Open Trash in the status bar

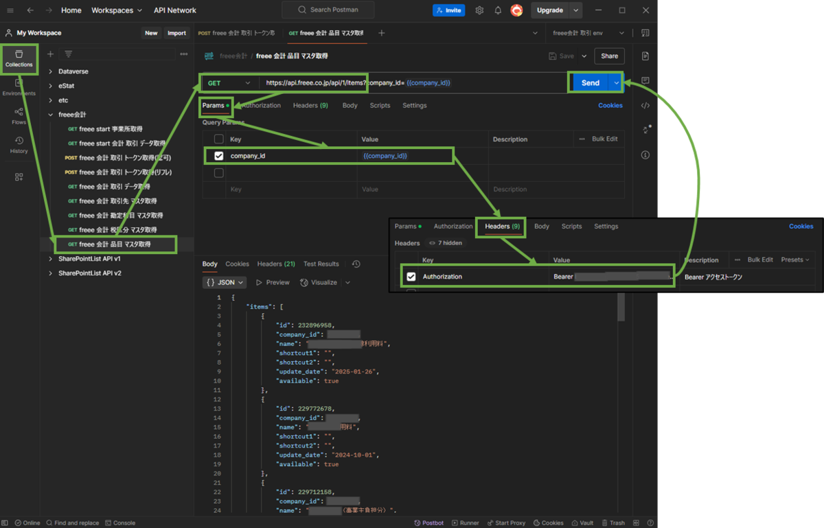click(x=613, y=523)
